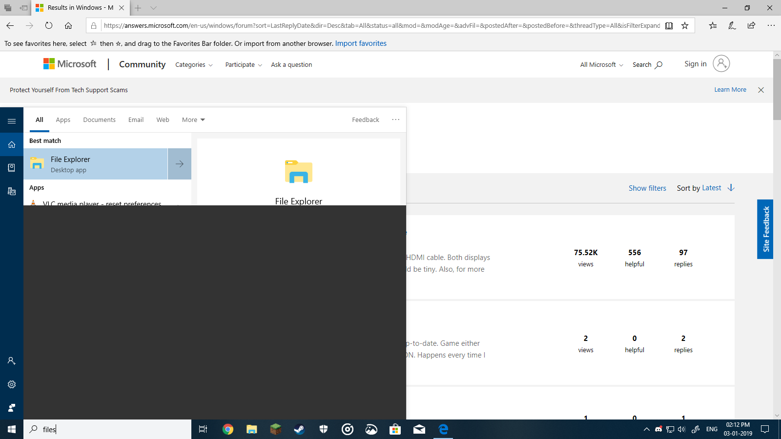Open File Explorer from taskbar
This screenshot has width=781, height=439.
click(x=251, y=429)
